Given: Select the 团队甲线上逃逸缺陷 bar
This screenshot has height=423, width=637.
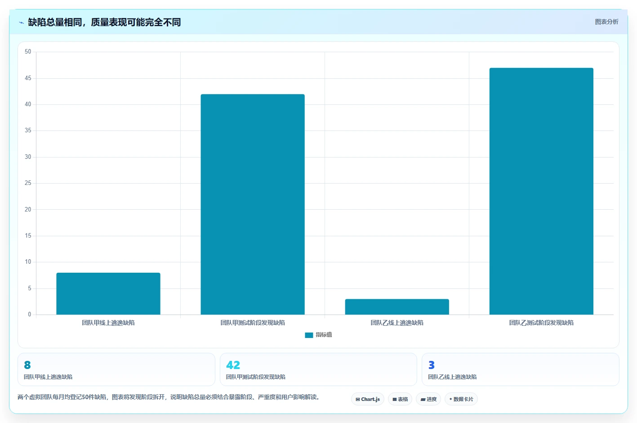Looking at the screenshot, I should [x=108, y=293].
